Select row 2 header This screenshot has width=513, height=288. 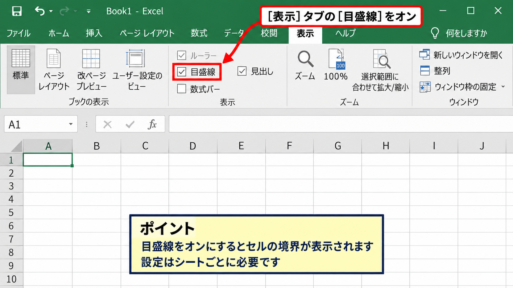pyautogui.click(x=11, y=173)
